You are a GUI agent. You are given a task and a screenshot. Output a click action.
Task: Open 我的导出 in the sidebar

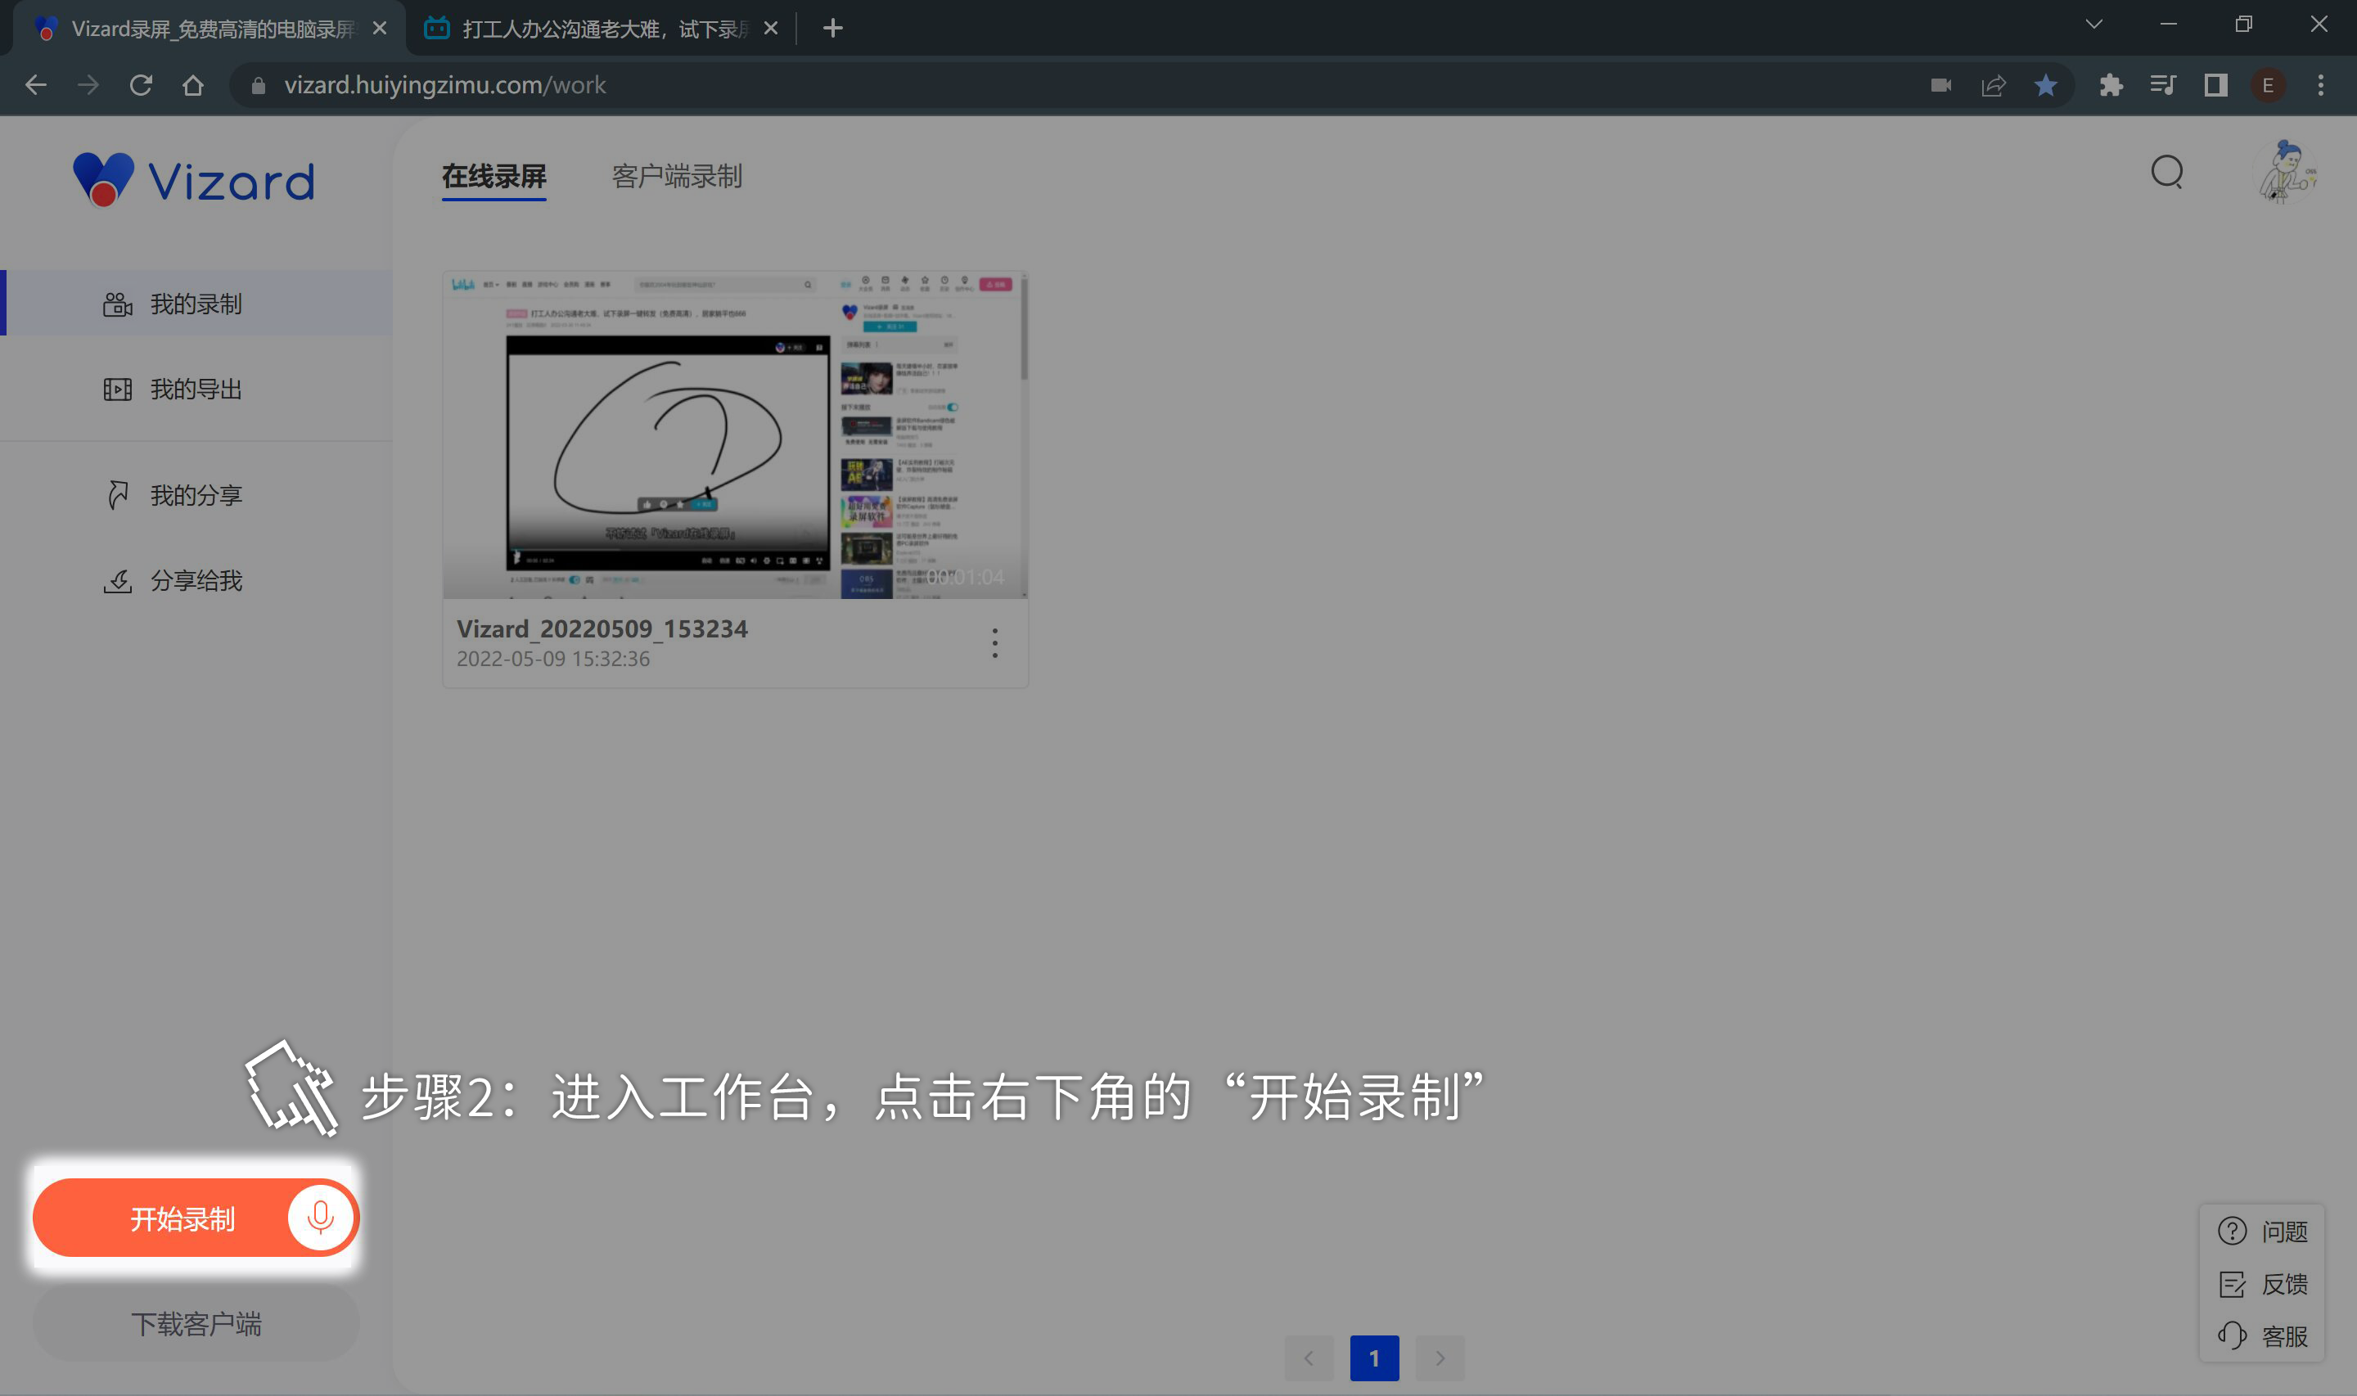pos(196,389)
